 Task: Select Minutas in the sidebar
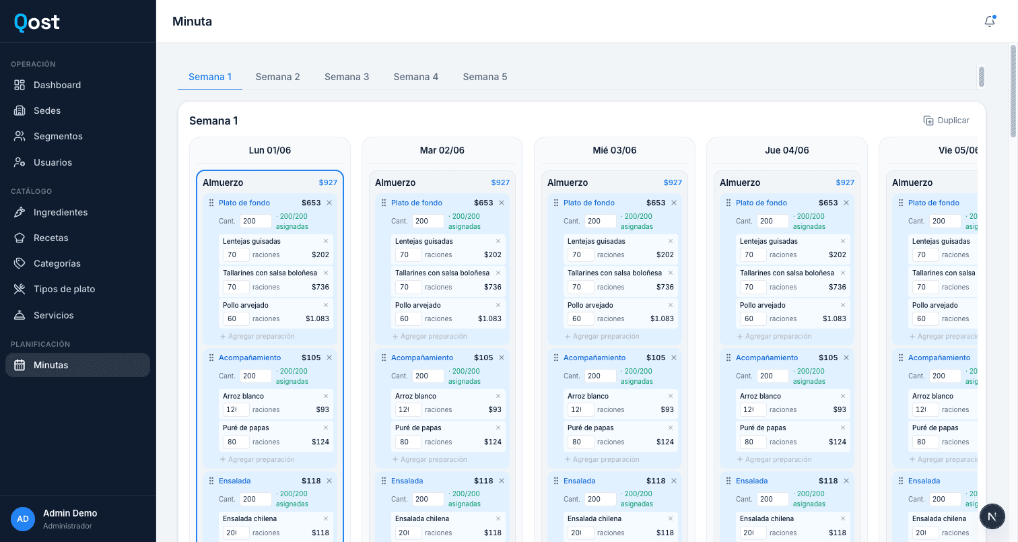[x=77, y=365]
